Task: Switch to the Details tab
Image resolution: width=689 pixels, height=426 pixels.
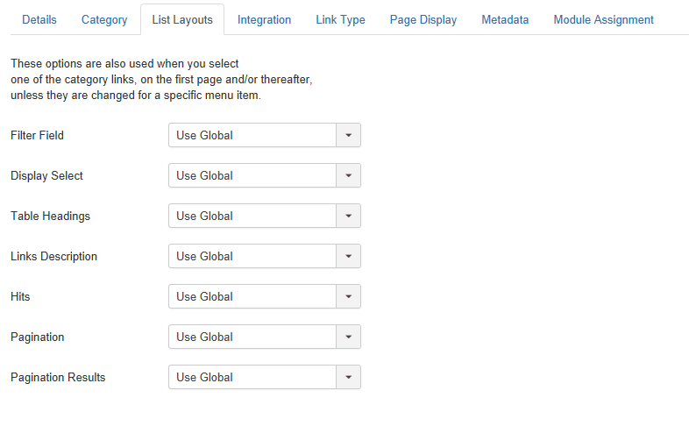Action: coord(39,20)
